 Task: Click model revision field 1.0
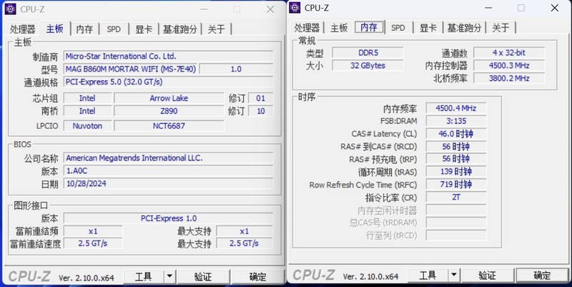(236, 69)
